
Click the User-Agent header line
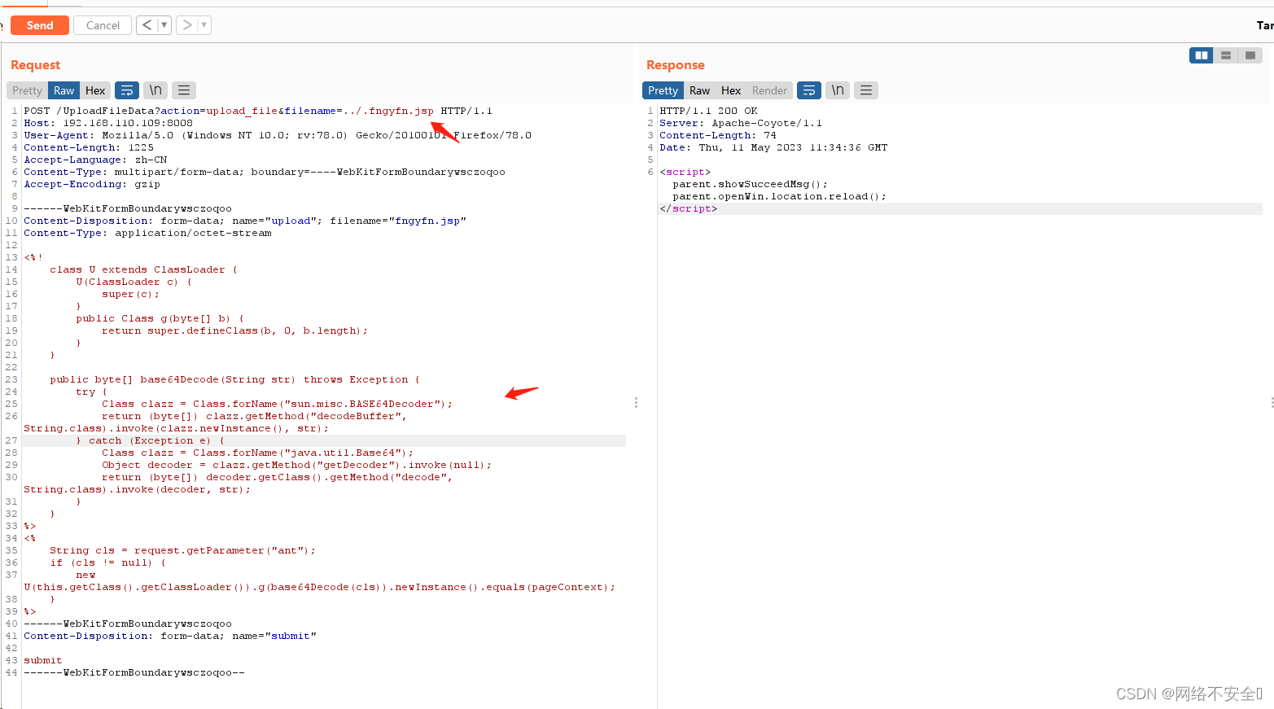click(x=278, y=135)
